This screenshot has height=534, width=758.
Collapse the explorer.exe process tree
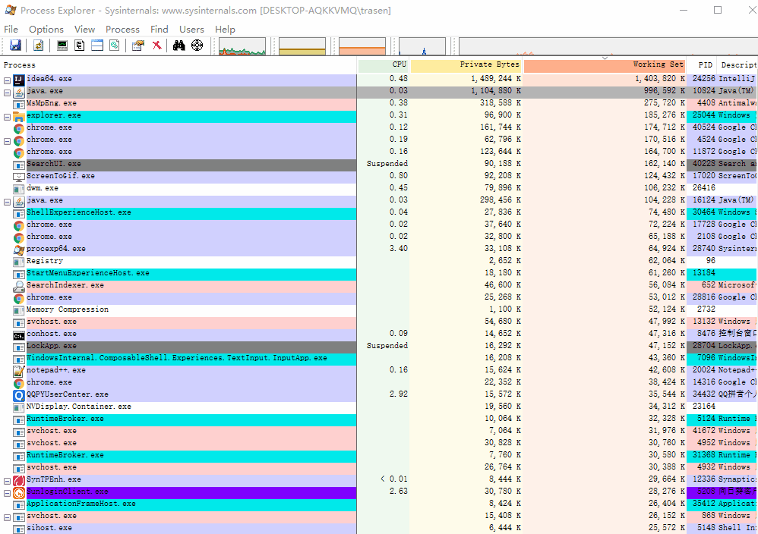pos(7,116)
